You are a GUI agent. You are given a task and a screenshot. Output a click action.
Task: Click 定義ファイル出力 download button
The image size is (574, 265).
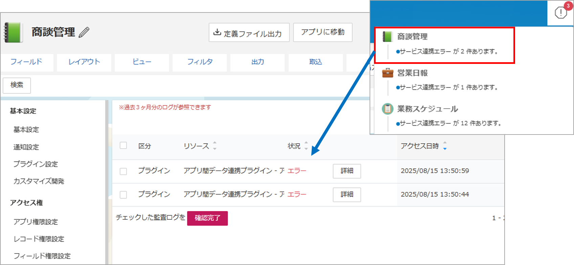pyautogui.click(x=249, y=32)
